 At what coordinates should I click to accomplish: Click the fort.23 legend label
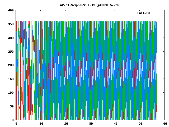click(x=144, y=13)
